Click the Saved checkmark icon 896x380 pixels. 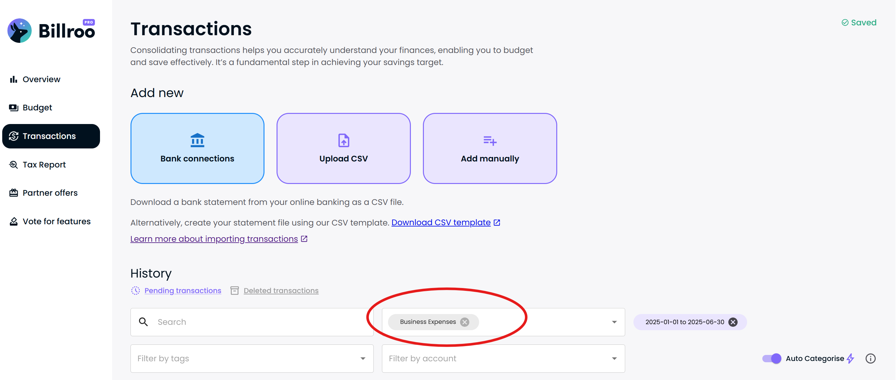click(845, 23)
